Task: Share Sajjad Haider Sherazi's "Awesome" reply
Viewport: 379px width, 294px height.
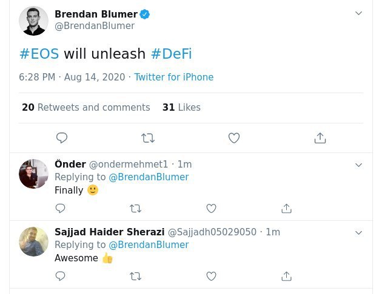Action: [x=287, y=276]
